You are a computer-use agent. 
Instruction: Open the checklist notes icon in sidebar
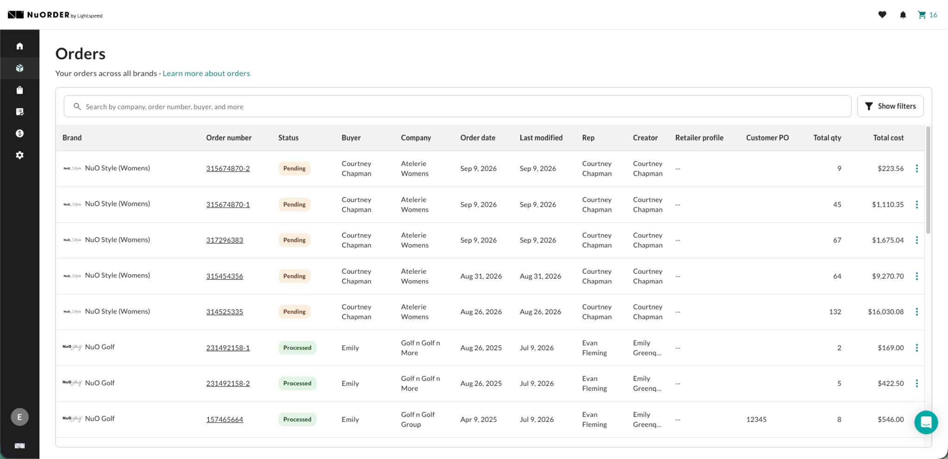pyautogui.click(x=19, y=112)
